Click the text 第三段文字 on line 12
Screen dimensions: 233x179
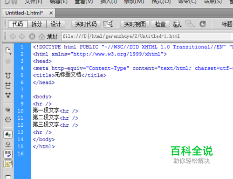click(x=46, y=124)
